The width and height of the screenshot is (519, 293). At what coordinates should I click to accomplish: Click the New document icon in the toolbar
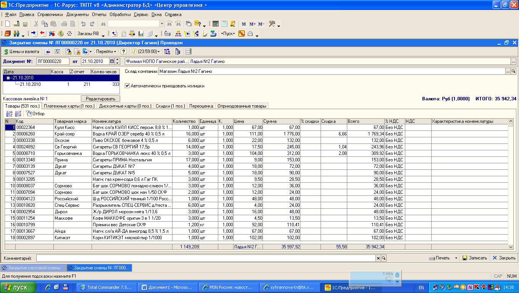(x=8, y=24)
